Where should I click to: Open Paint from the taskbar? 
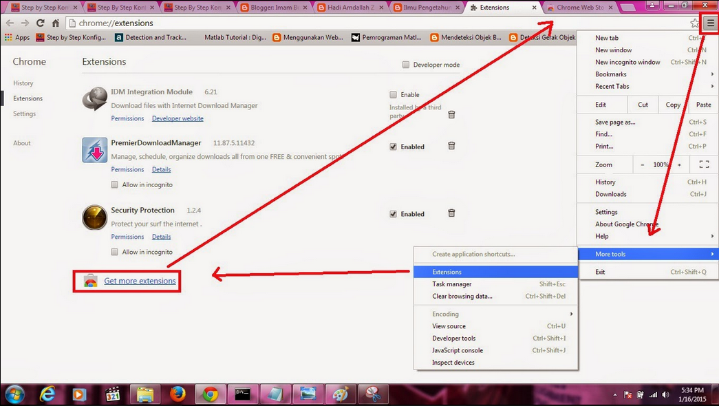click(341, 394)
